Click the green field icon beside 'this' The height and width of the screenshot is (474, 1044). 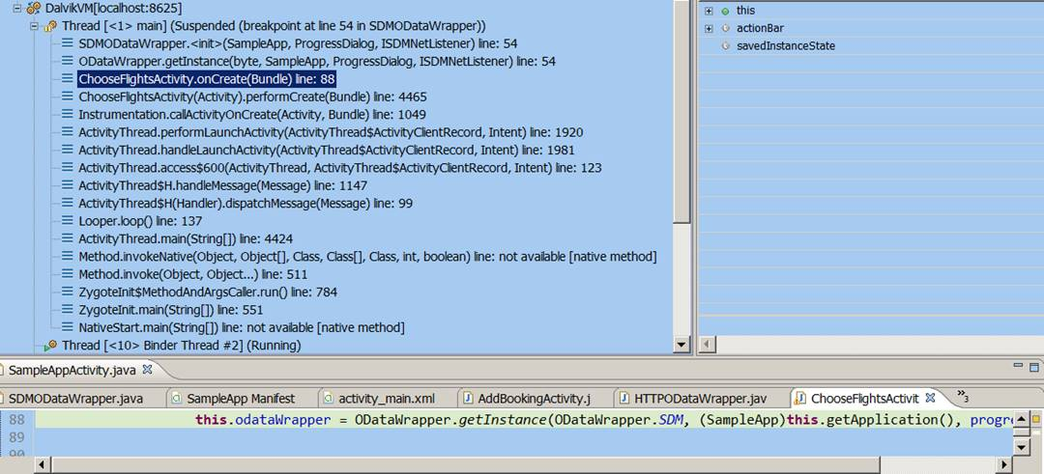tap(725, 12)
